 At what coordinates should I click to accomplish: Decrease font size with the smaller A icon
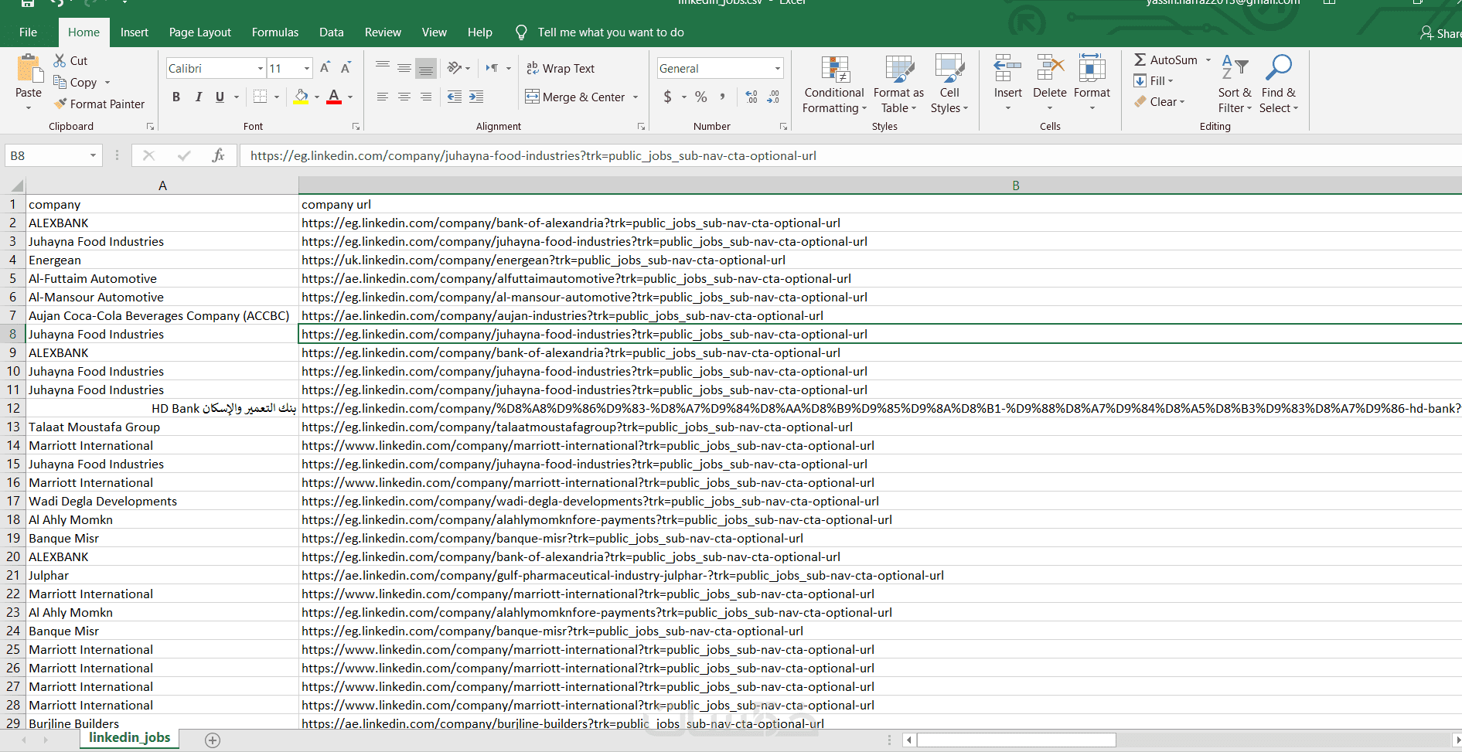coord(346,68)
